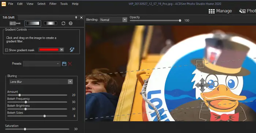Delete preset with the red X icon

[x=70, y=64]
